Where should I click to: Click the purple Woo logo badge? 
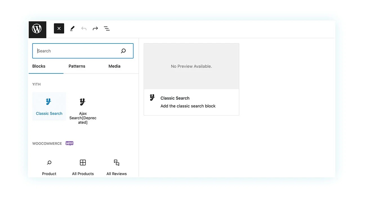pyautogui.click(x=69, y=143)
